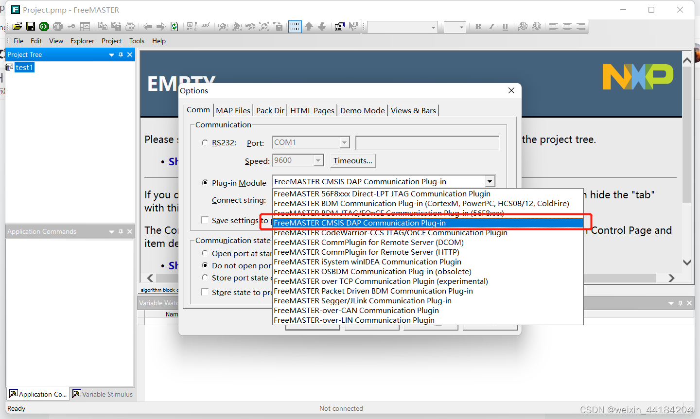Select the Store port state radio button

(205, 278)
